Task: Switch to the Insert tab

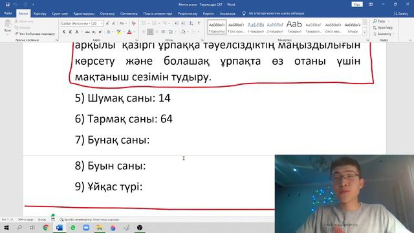Action: (40, 14)
